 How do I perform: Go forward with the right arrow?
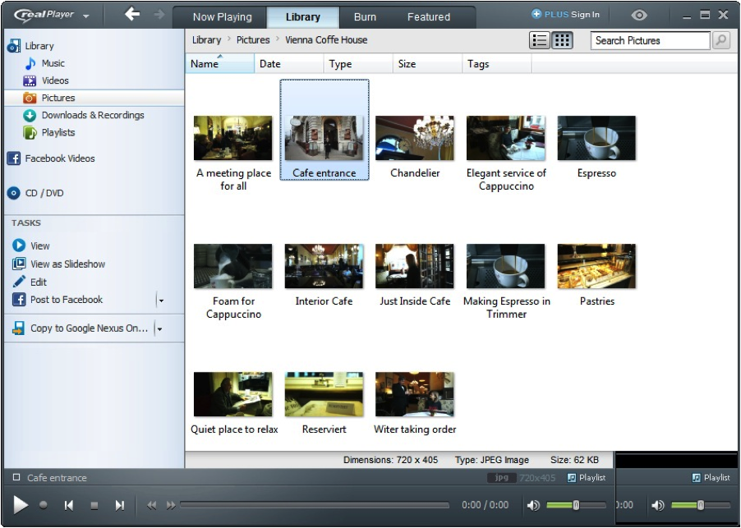pos(159,15)
